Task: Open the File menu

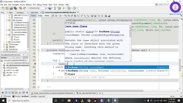Action: [x=2, y=5]
